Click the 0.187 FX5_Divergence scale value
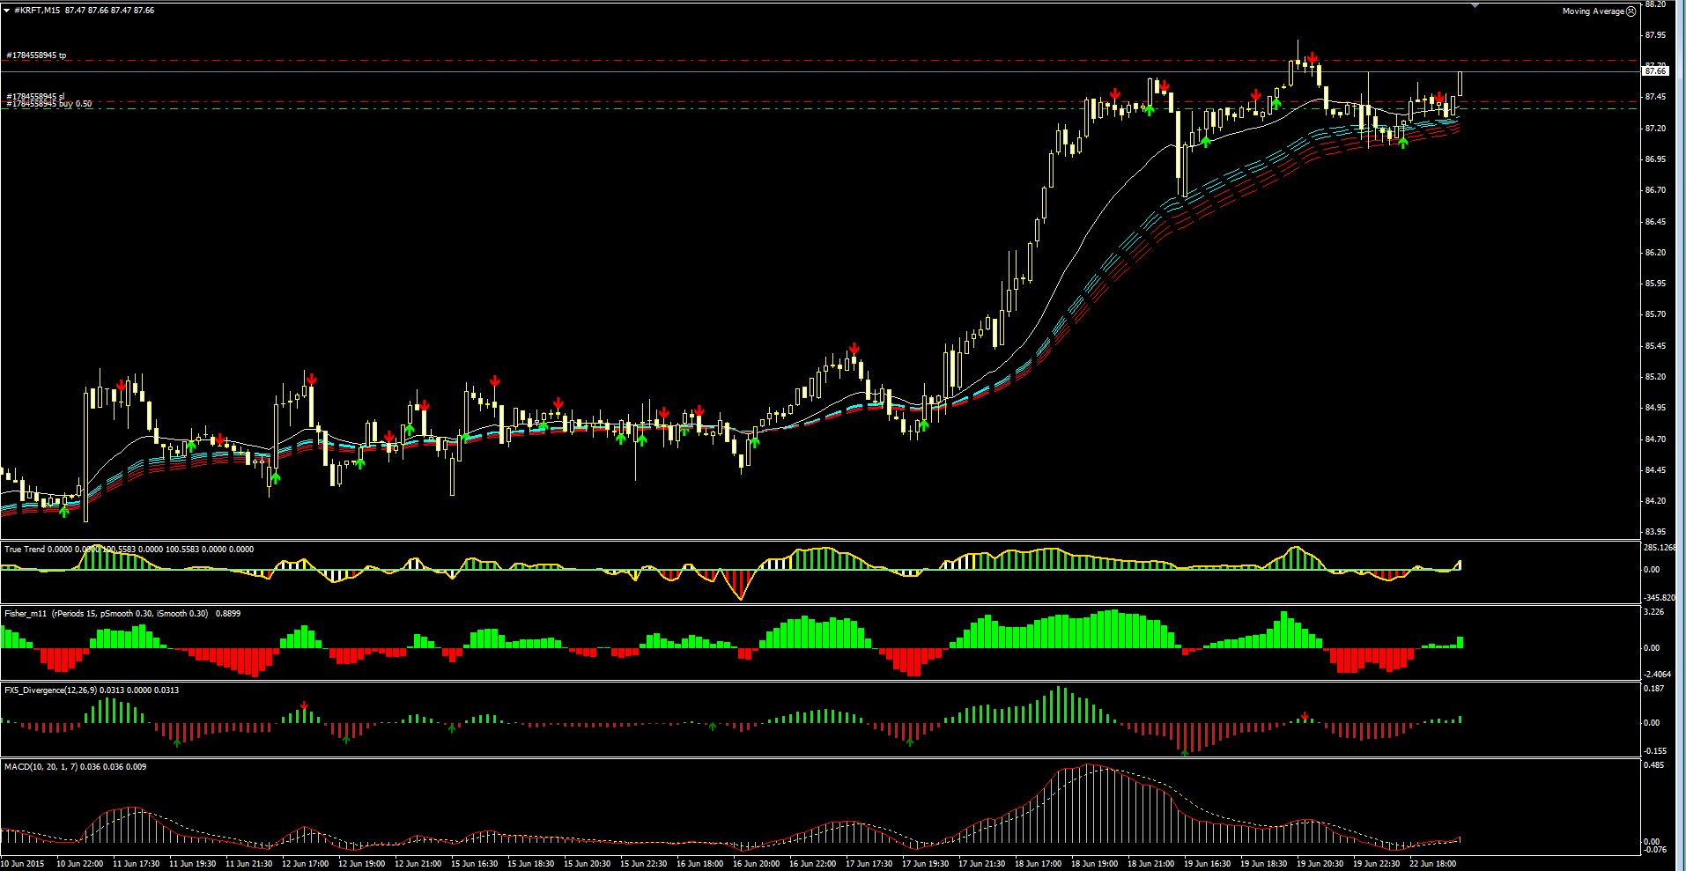 click(1653, 689)
